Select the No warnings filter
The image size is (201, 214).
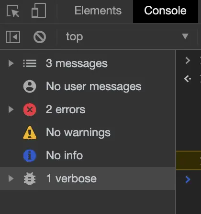point(88,132)
